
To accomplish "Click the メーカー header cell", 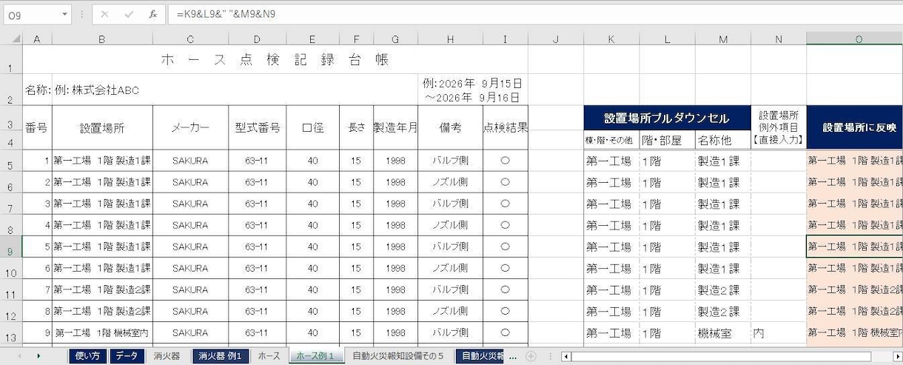I will (x=190, y=127).
